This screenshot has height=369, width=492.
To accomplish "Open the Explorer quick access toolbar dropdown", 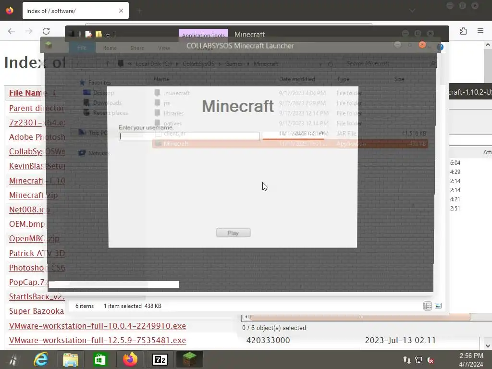I will (108, 35).
